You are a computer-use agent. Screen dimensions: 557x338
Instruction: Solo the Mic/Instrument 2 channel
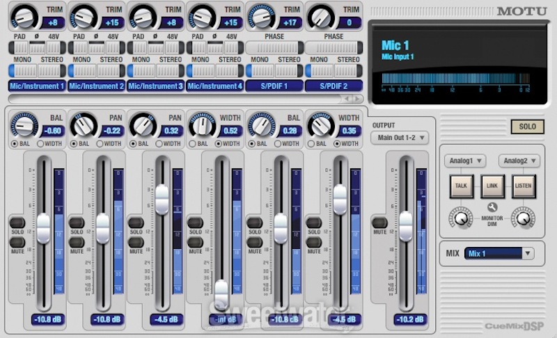(x=77, y=223)
